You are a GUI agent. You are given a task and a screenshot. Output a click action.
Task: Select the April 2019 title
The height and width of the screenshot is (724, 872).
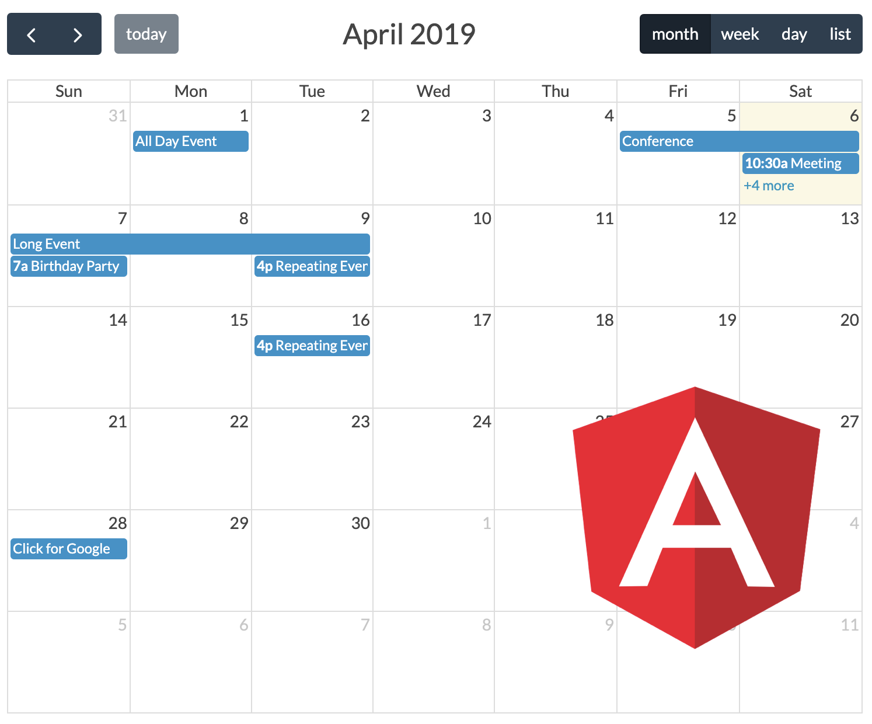coord(409,34)
